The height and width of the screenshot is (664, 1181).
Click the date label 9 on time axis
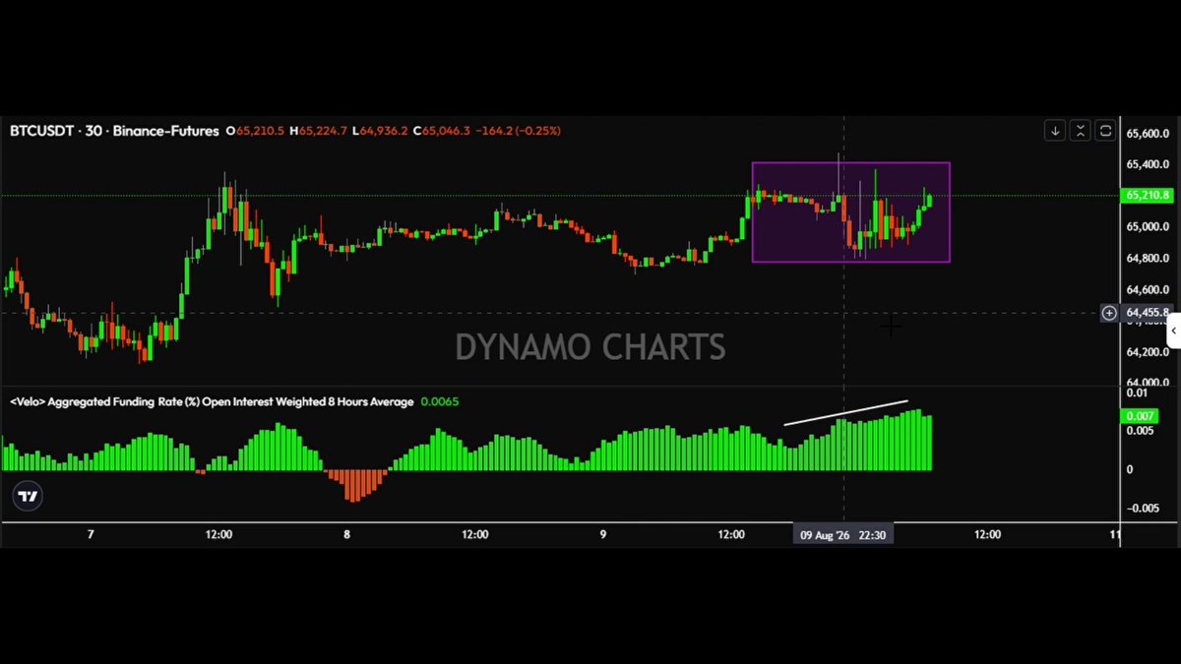coord(603,535)
